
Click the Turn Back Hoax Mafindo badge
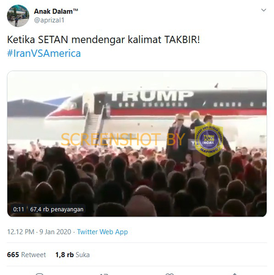click(209, 139)
